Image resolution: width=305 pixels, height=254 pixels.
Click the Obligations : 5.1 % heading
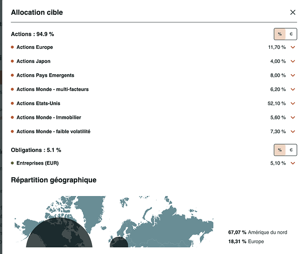[x=36, y=150]
